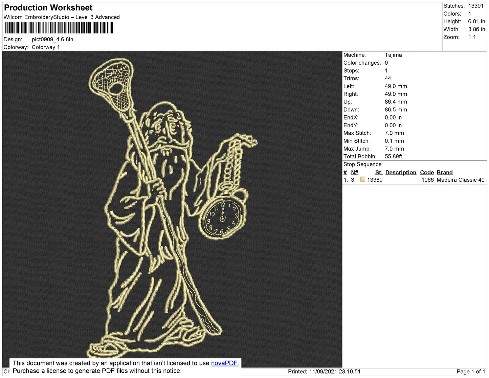Select Up value '86.4 mm'

tap(396, 102)
